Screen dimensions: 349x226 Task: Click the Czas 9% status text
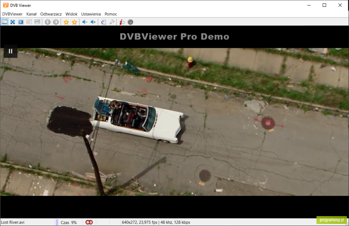pyautogui.click(x=69, y=223)
